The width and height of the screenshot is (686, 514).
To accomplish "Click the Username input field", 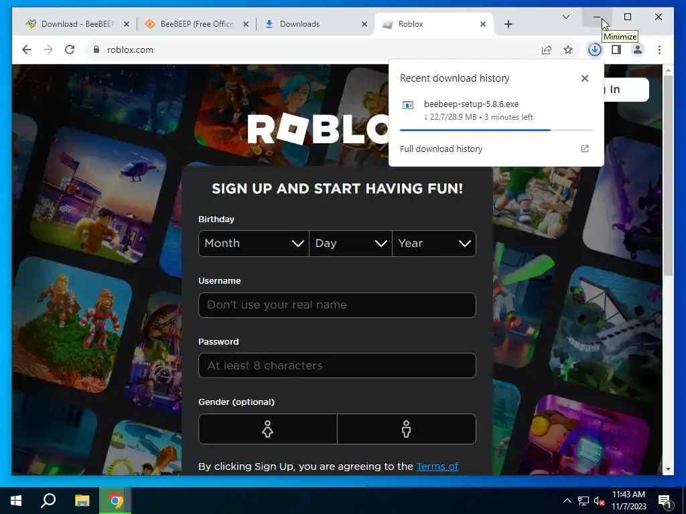I will coord(337,305).
